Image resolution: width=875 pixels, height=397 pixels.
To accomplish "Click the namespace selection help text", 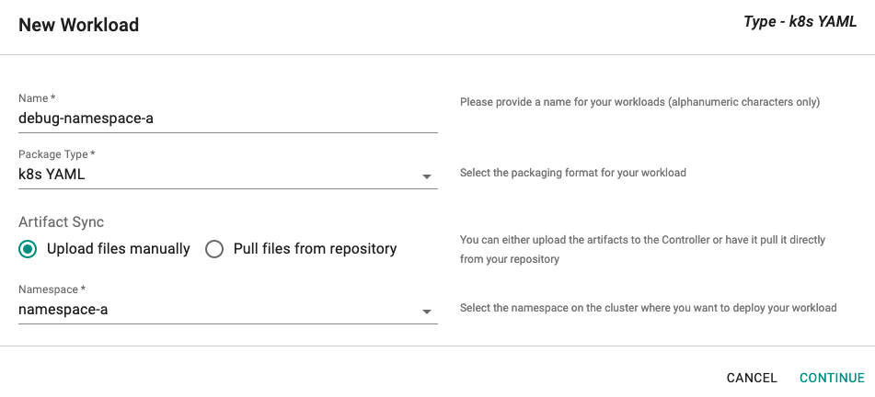I will [x=648, y=308].
